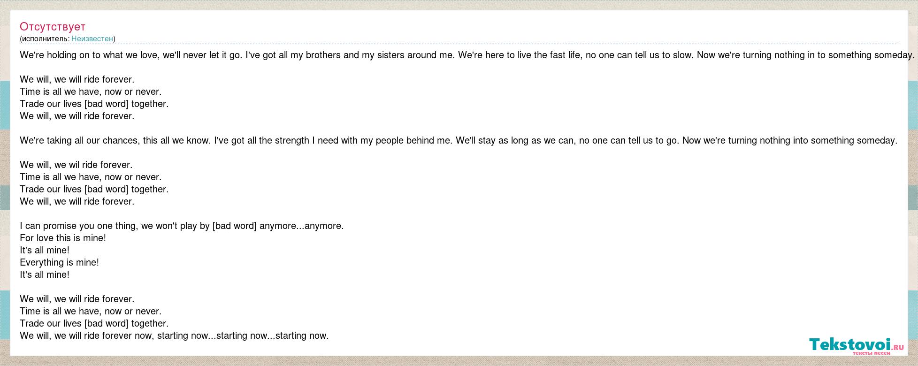
Task: Click first 'We will, we will ride forever' line
Action: (x=77, y=79)
